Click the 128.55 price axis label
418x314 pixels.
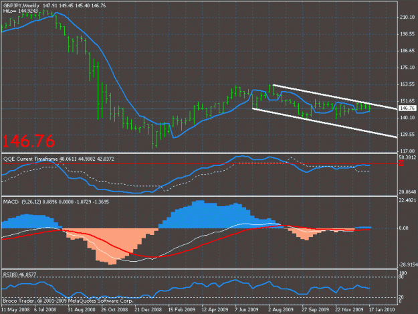pyautogui.click(x=407, y=134)
